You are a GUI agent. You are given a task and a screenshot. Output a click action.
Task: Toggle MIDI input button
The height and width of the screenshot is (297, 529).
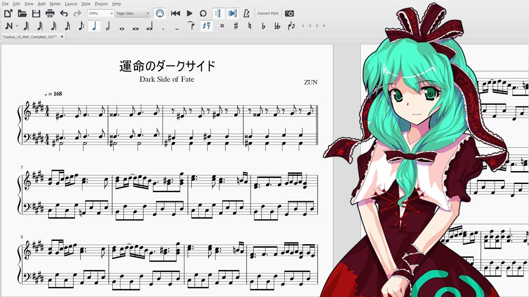[160, 13]
